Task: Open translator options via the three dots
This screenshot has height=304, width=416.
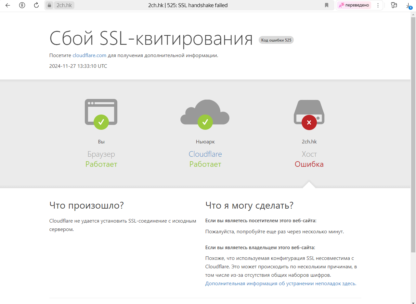Action: pyautogui.click(x=378, y=5)
